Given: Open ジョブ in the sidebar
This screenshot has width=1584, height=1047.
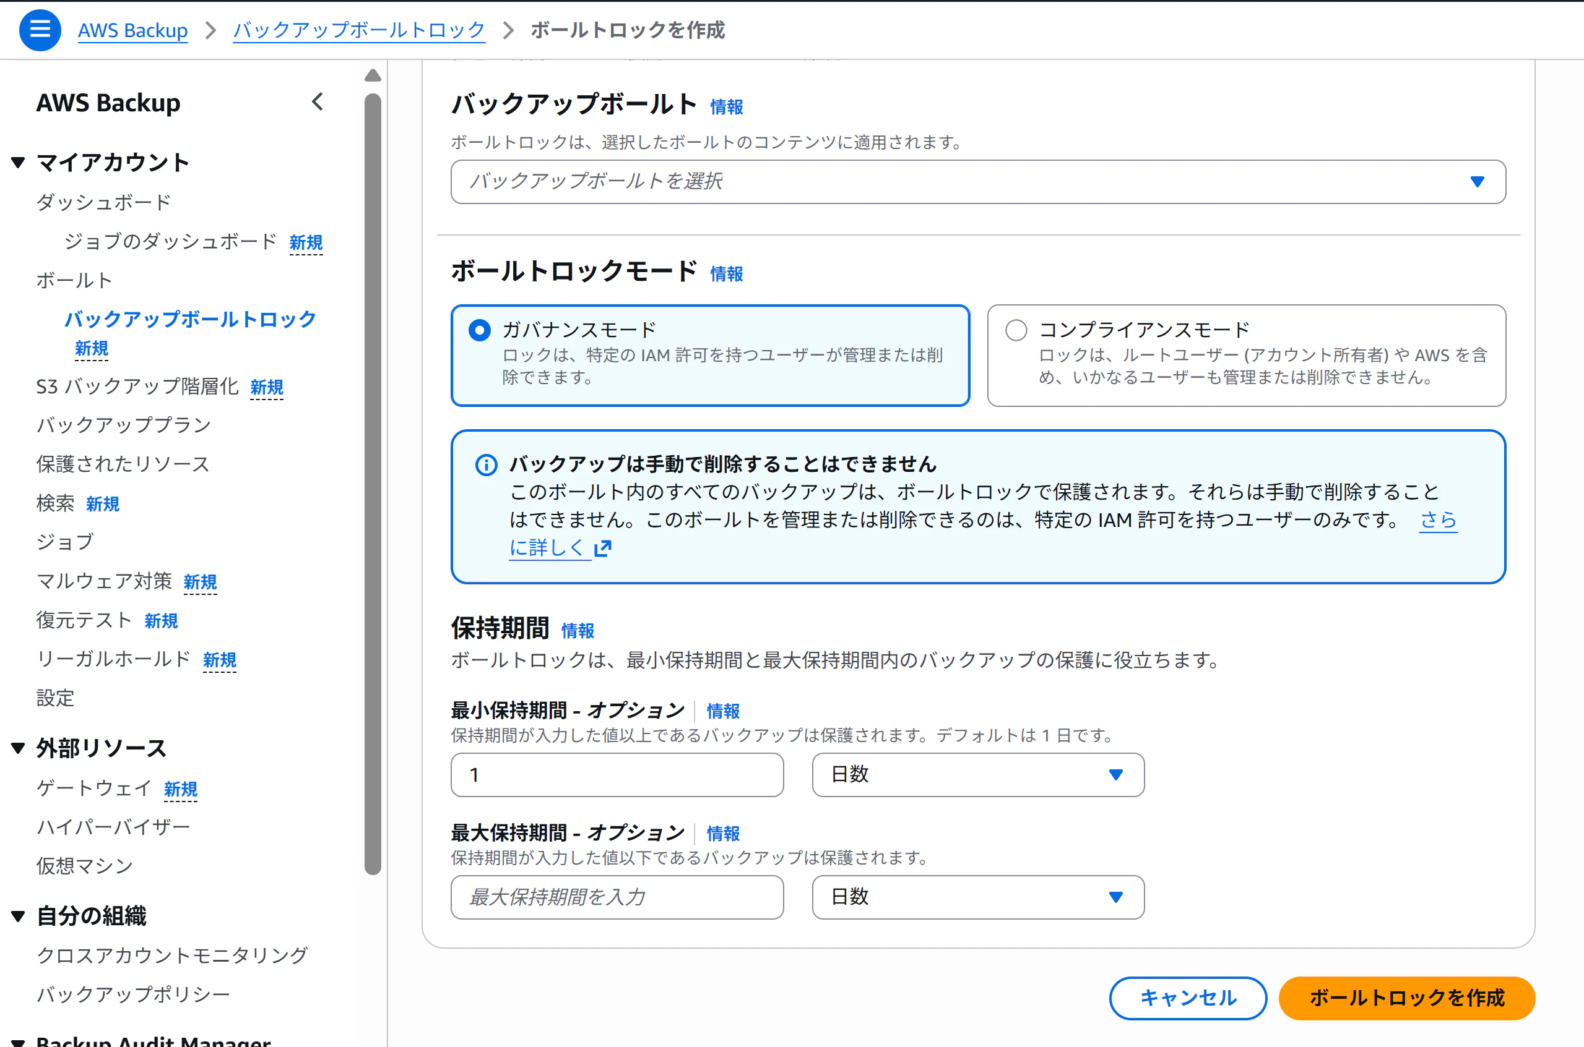Looking at the screenshot, I should pyautogui.click(x=65, y=542).
